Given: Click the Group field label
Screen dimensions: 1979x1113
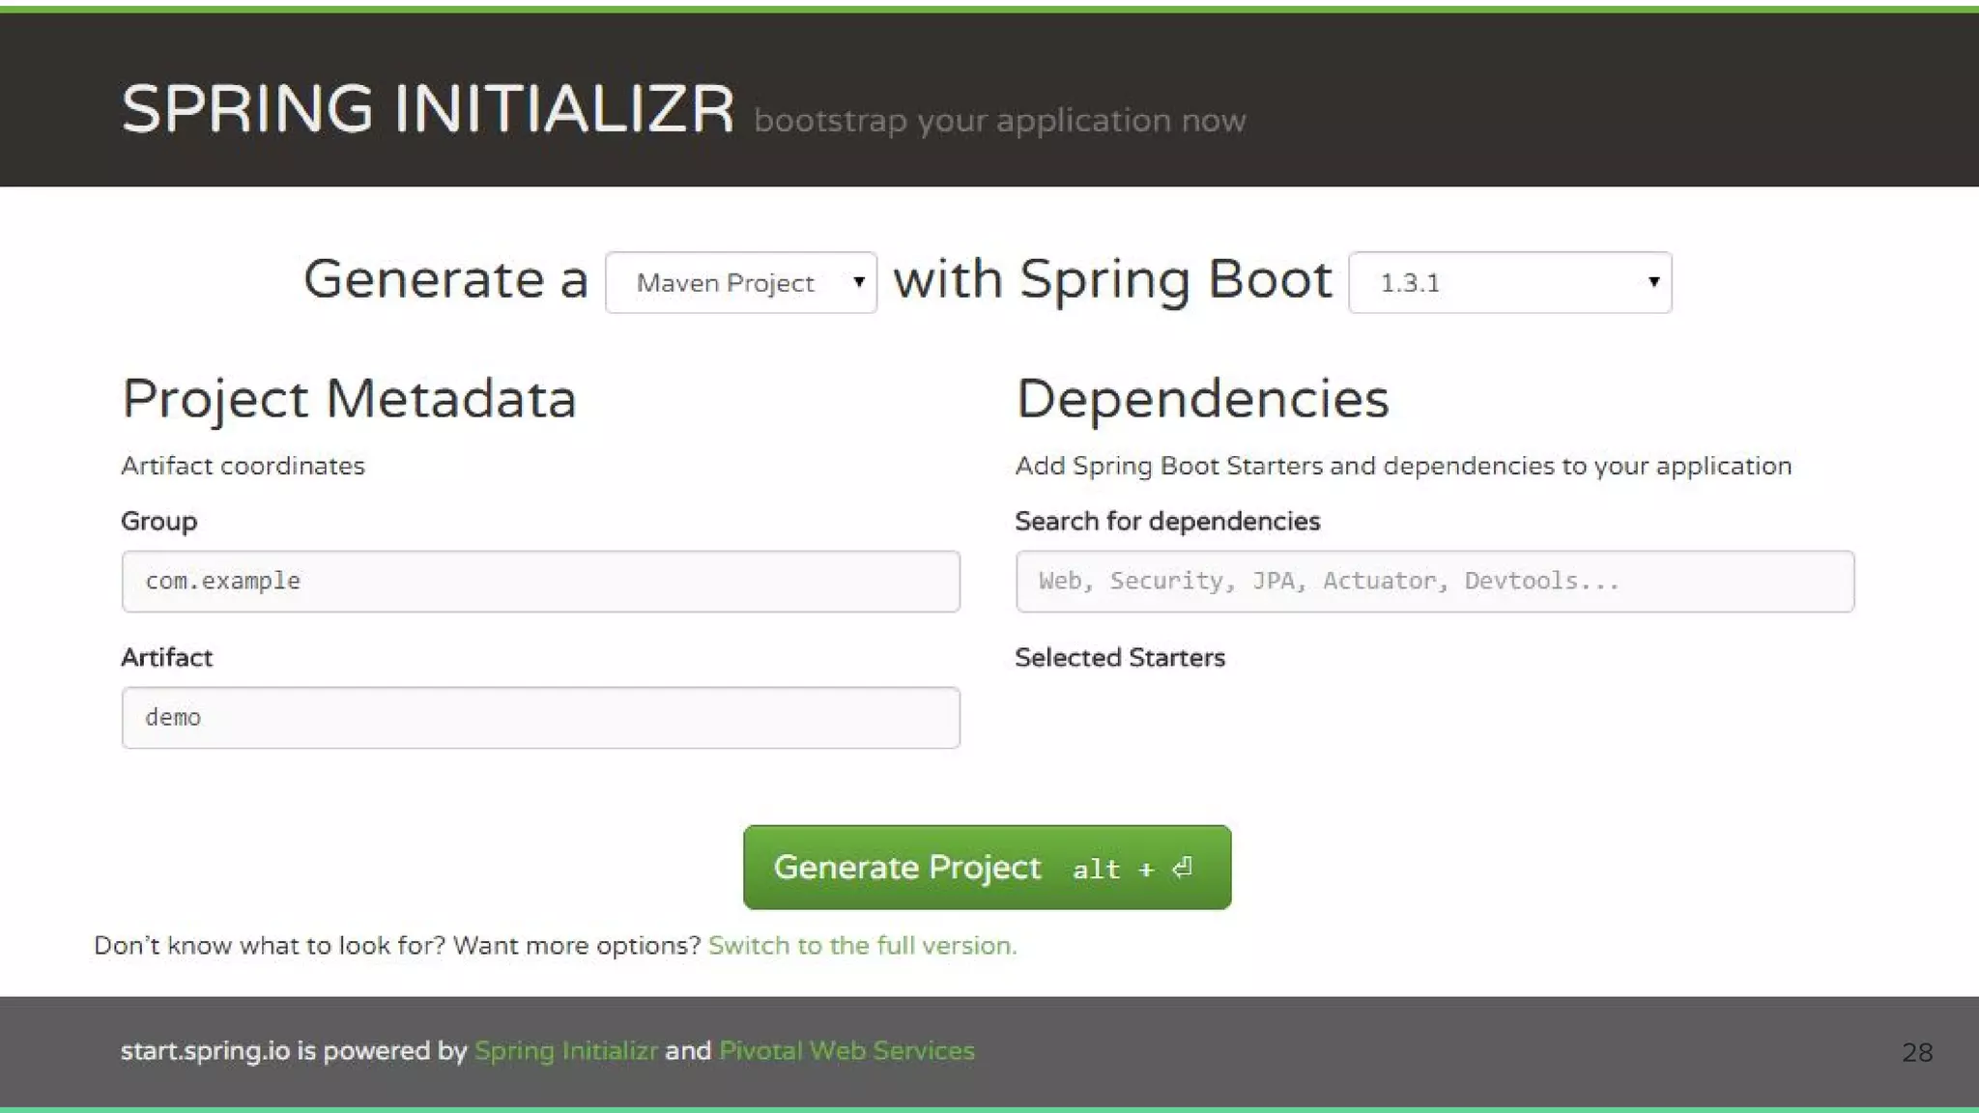Looking at the screenshot, I should click(x=158, y=522).
